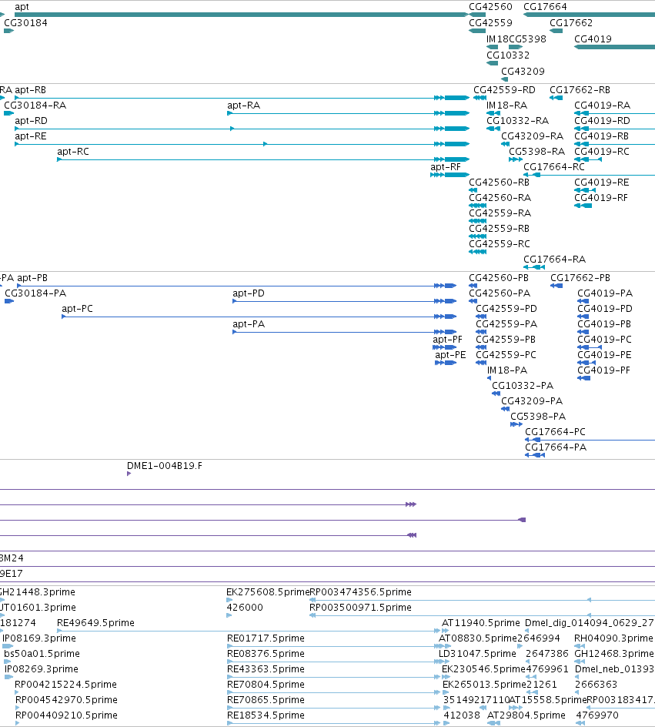Select the CG30184-RA transcript
This screenshot has width=655, height=727.
tap(8, 113)
